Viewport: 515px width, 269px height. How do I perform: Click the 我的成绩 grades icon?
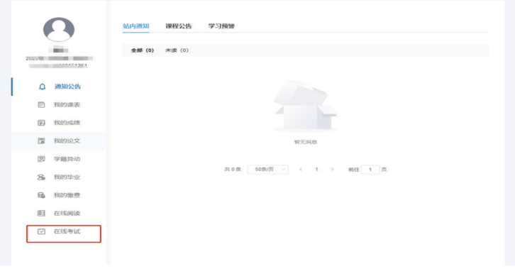41,123
